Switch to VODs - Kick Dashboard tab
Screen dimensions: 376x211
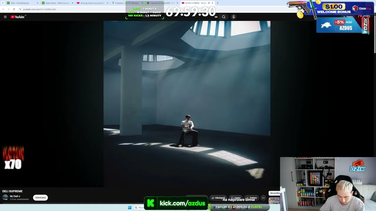[x=22, y=3]
